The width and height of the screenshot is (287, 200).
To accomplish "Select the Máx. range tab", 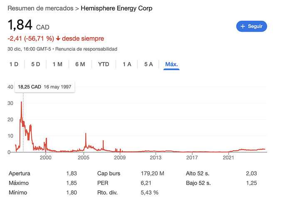I will (x=171, y=64).
